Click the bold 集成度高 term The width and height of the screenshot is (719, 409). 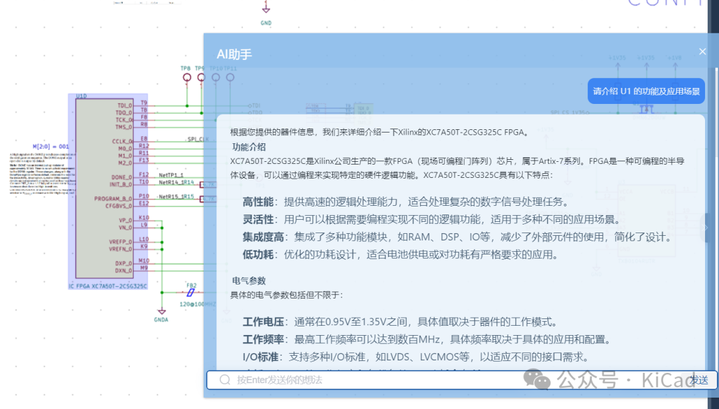pos(263,237)
